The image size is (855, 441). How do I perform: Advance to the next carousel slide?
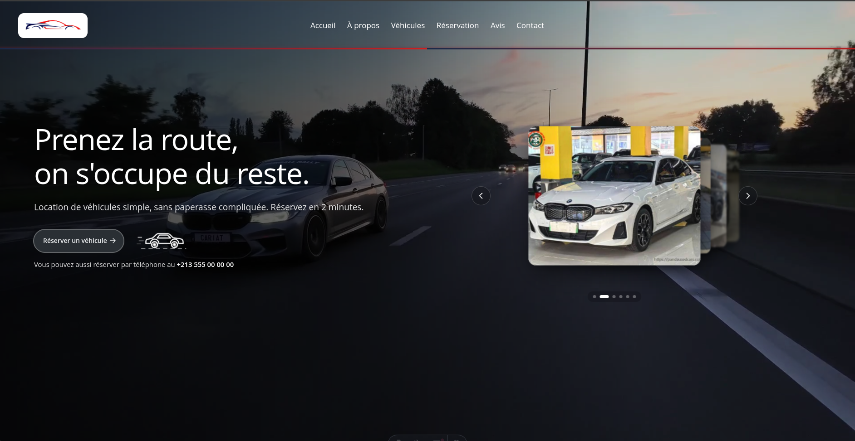748,196
